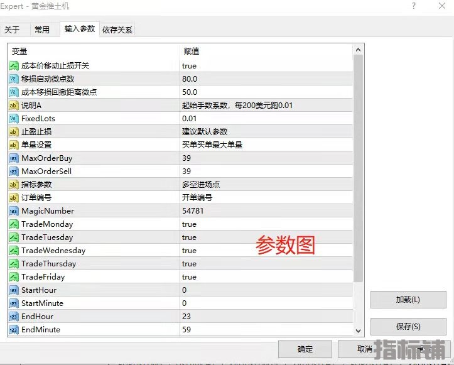Image resolution: width=454 pixels, height=365 pixels.
Task: Click the 保存(S) button
Action: [x=408, y=327]
